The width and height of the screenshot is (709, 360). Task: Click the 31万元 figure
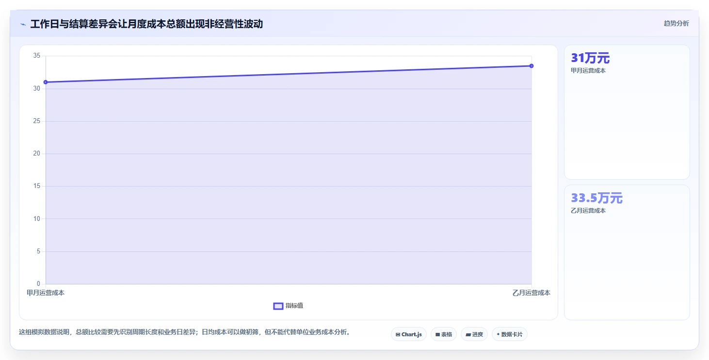(590, 58)
